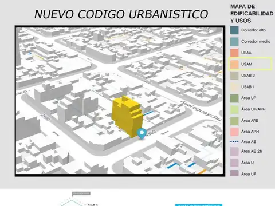Viewport: 275px width, 206px height.
Task: Click the Área UF swatch
Action: point(234,173)
